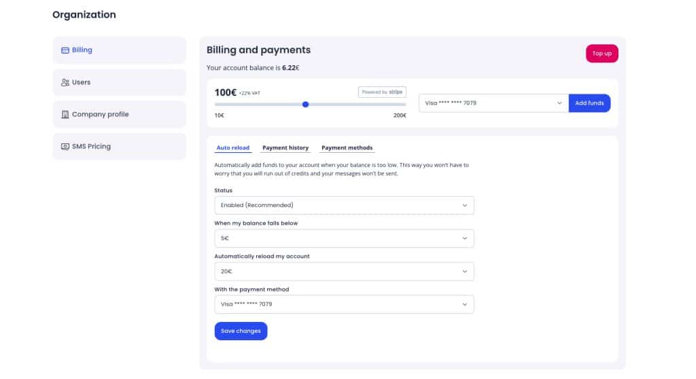Click the Company profile building icon
The height and width of the screenshot is (379, 696).
(x=65, y=114)
